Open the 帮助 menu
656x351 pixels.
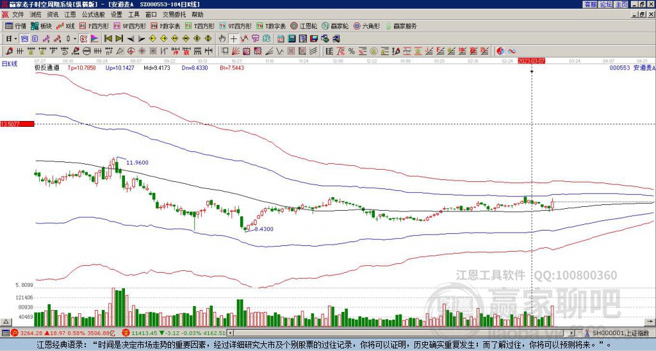197,15
